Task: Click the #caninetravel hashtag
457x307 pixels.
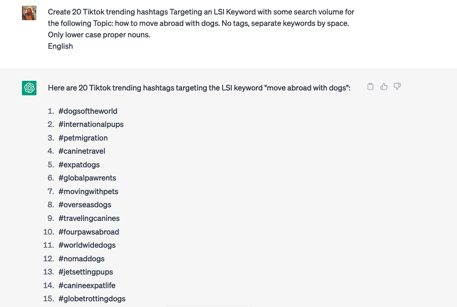Action: pos(82,152)
